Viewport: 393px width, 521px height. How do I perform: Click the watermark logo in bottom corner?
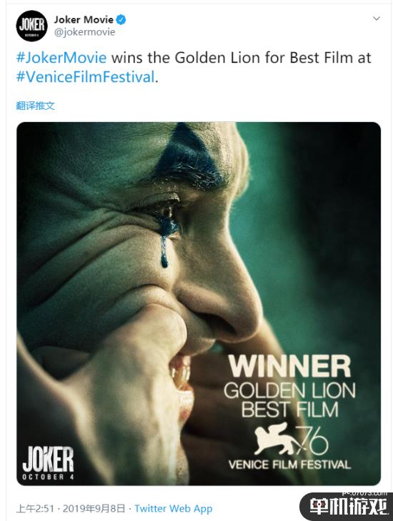tap(347, 507)
